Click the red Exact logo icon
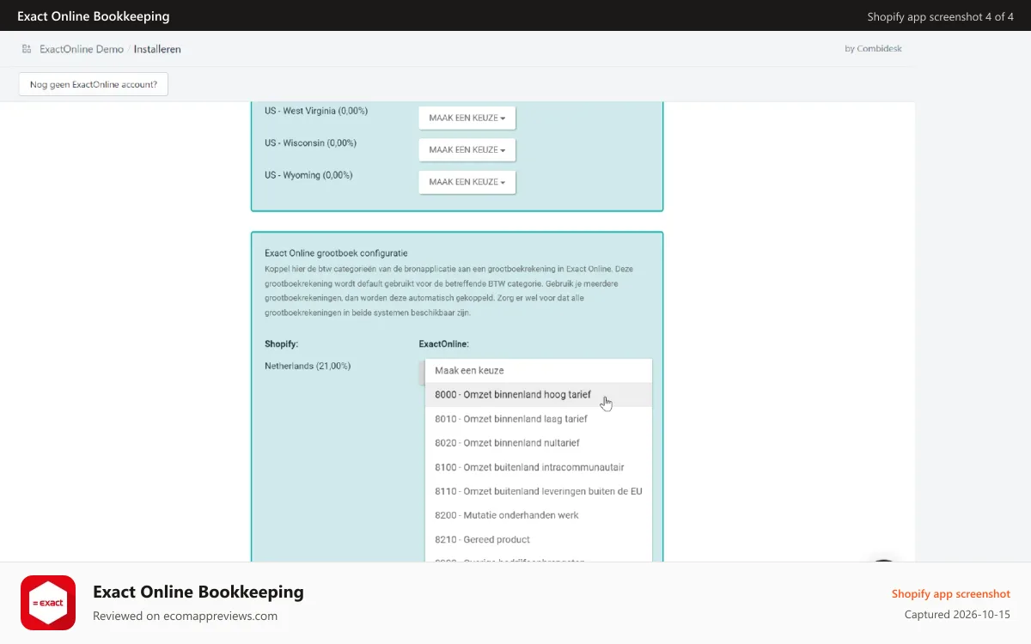This screenshot has height=644, width=1031. click(48, 603)
